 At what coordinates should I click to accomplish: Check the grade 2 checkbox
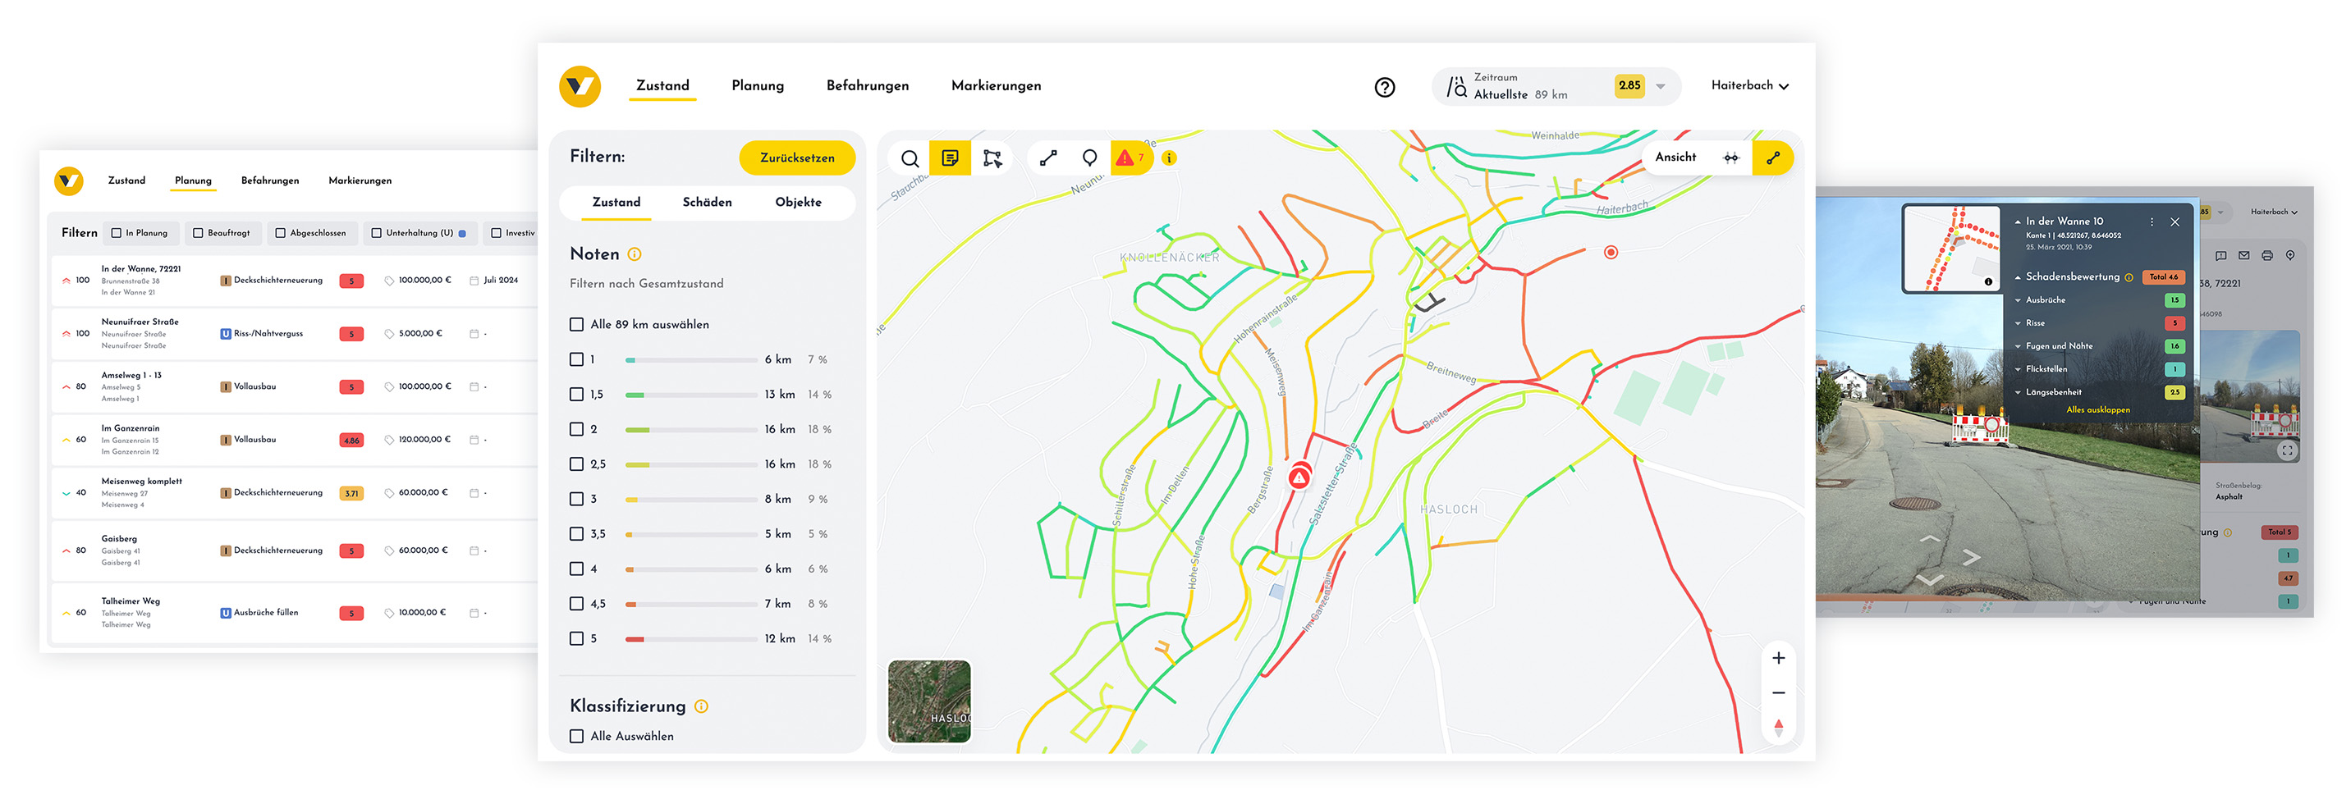coord(576,429)
